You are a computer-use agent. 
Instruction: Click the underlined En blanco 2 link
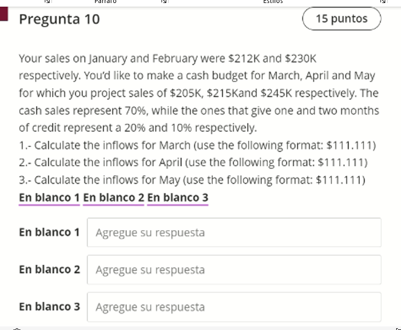click(x=114, y=198)
